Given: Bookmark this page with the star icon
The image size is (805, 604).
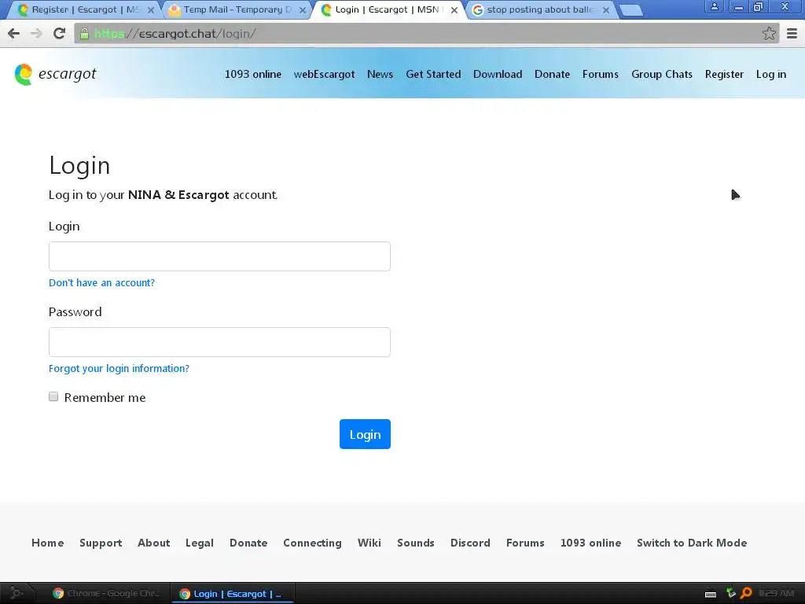Looking at the screenshot, I should click(x=769, y=33).
